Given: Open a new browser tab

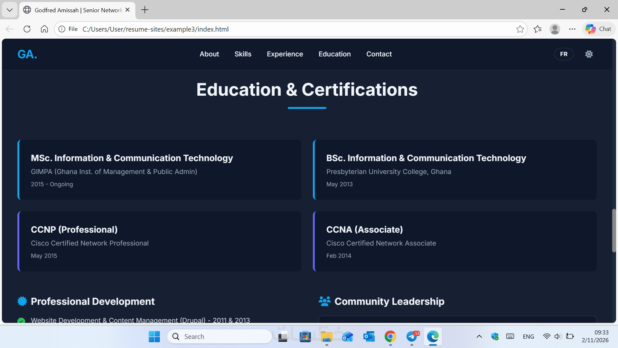Looking at the screenshot, I should point(145,10).
